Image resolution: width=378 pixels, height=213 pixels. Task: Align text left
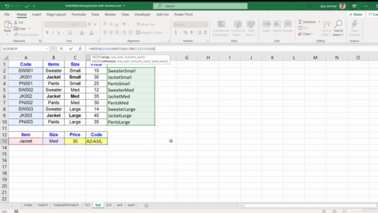click(105, 33)
